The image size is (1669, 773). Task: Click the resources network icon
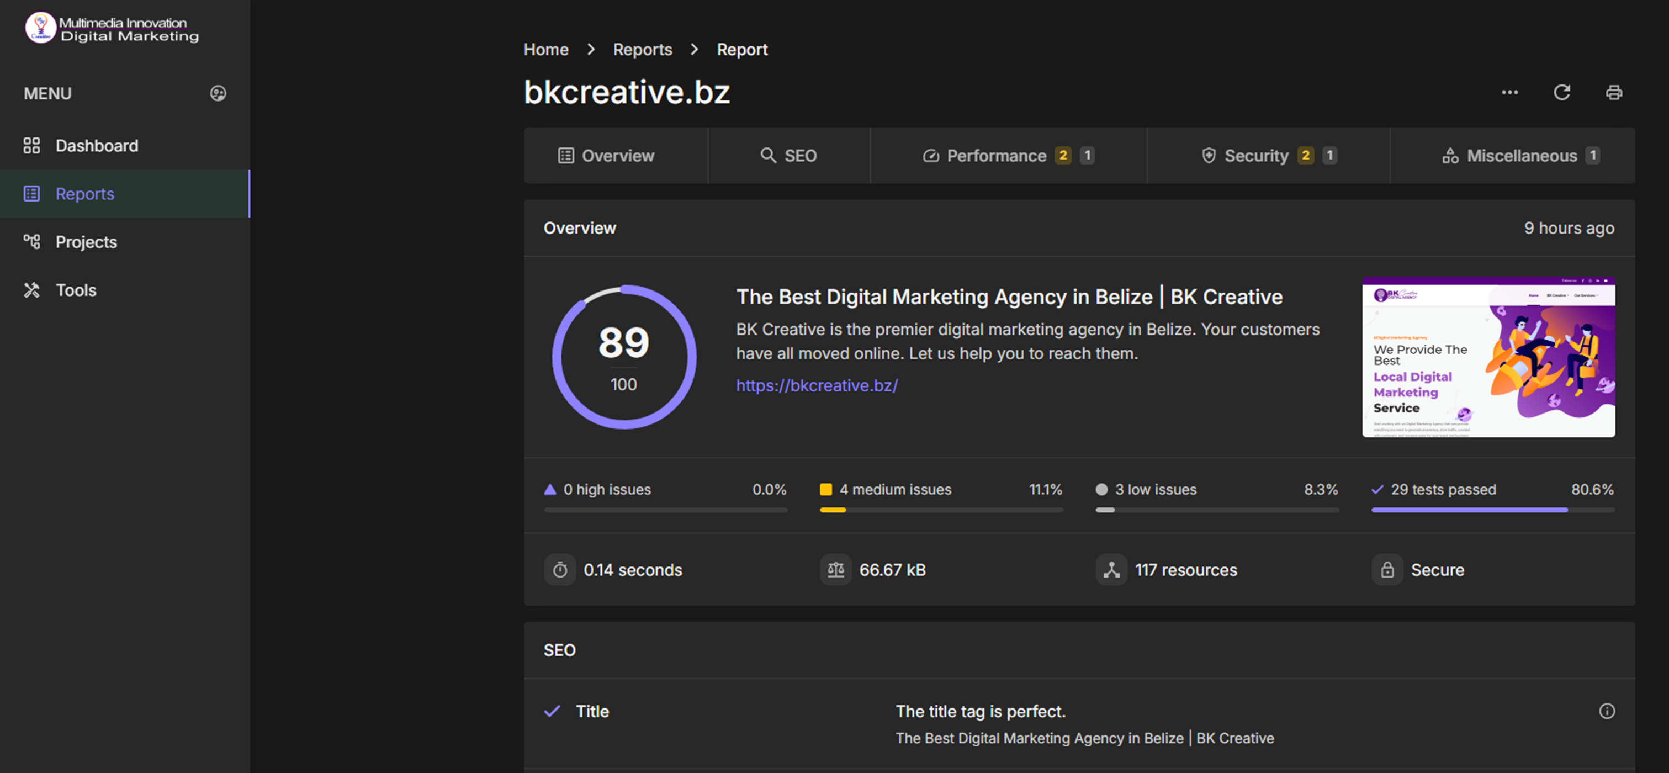pos(1111,570)
